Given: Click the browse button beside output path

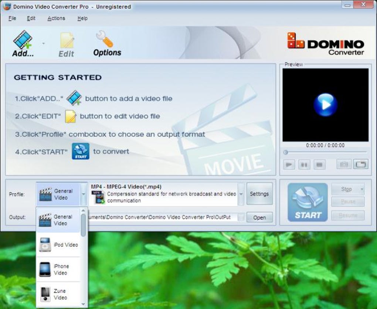Looking at the screenshot, I should coord(241,217).
